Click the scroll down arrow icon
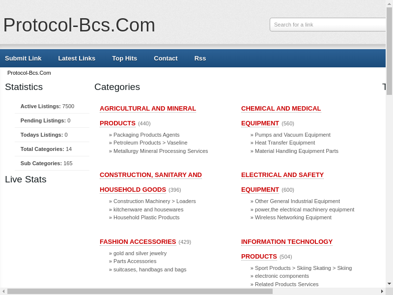This screenshot has width=393, height=295. [x=389, y=284]
